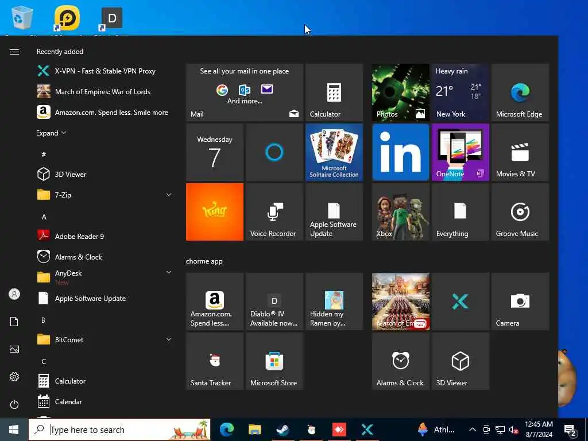This screenshot has width=588, height=441.
Task: Click the letter C section header
Action: 44,362
